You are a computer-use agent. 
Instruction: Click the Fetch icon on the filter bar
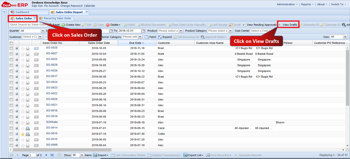(x=147, y=37)
